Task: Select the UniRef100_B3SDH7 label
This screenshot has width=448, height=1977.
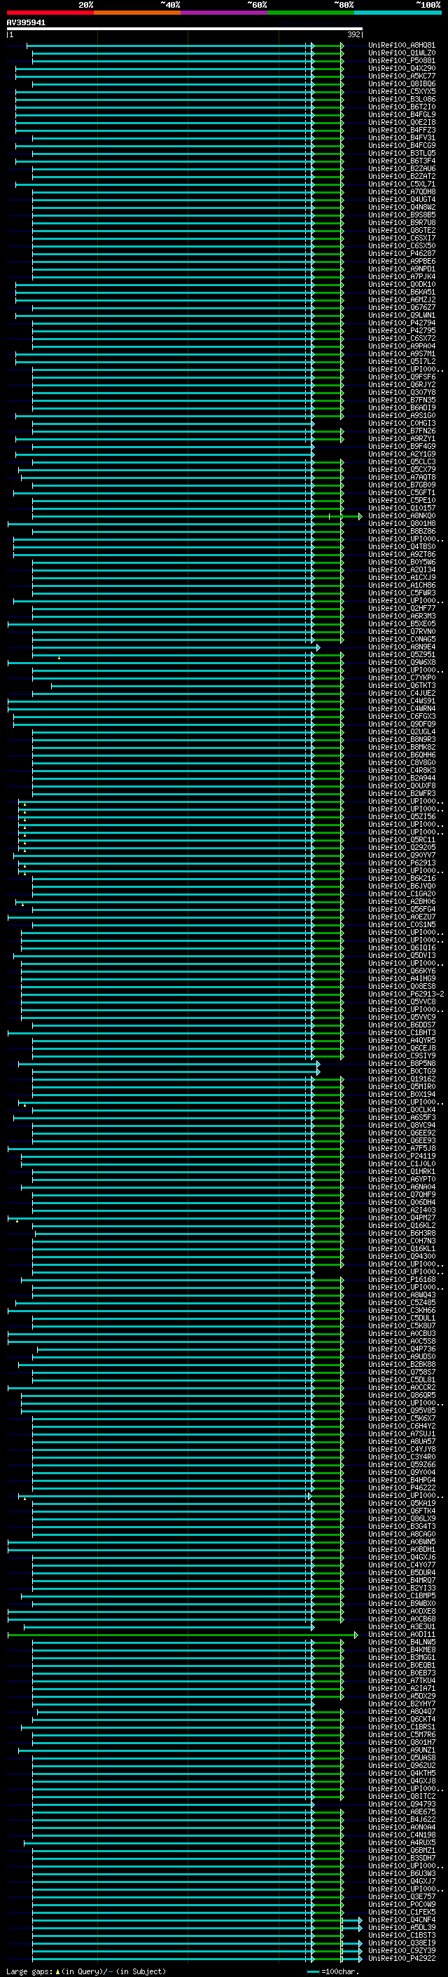Action: (402, 1858)
